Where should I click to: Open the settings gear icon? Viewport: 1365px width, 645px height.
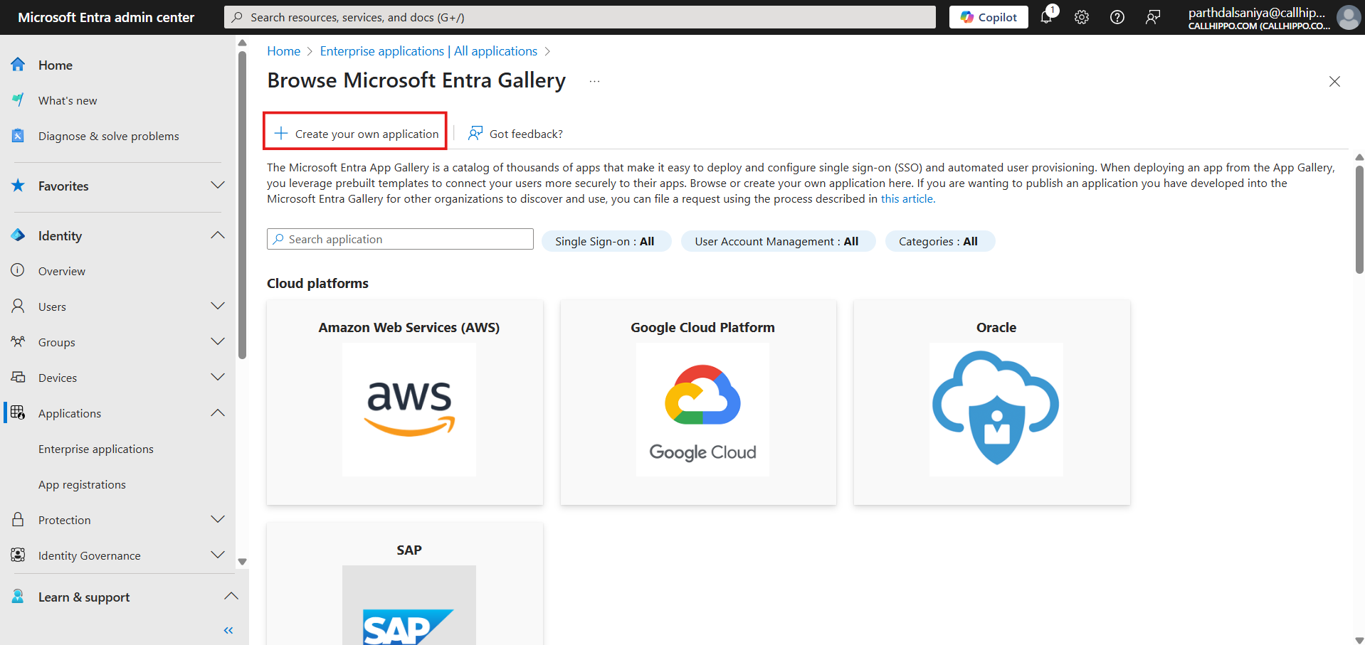(1082, 17)
